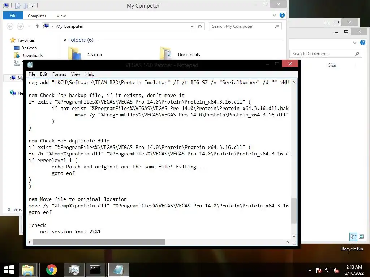Open the blue File tab in My Computer
370x277 pixels.
click(13, 16)
